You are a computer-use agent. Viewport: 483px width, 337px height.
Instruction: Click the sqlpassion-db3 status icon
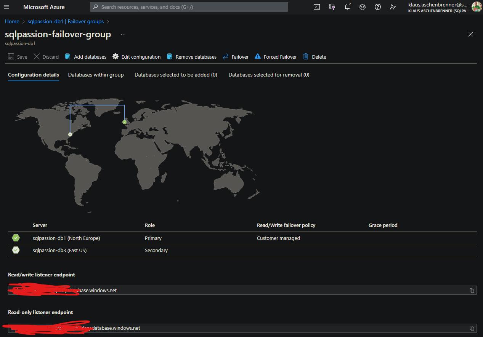tap(16, 250)
